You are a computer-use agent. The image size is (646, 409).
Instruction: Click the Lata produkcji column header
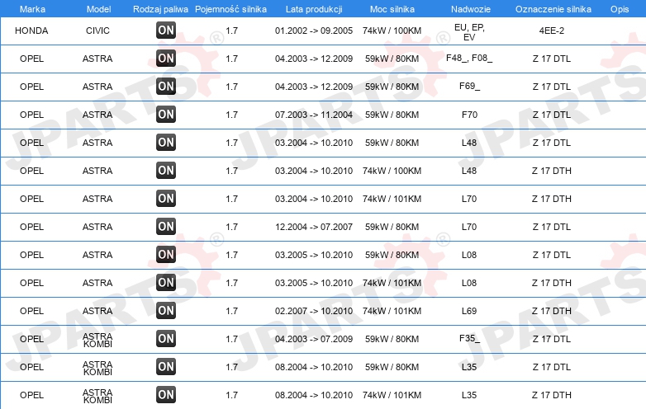coord(314,9)
